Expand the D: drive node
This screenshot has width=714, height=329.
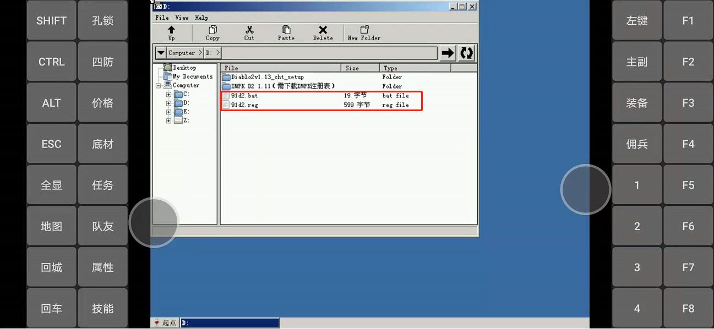pos(169,103)
